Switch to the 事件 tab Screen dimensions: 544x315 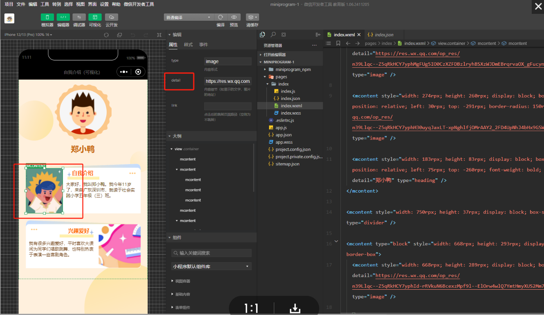coord(204,44)
